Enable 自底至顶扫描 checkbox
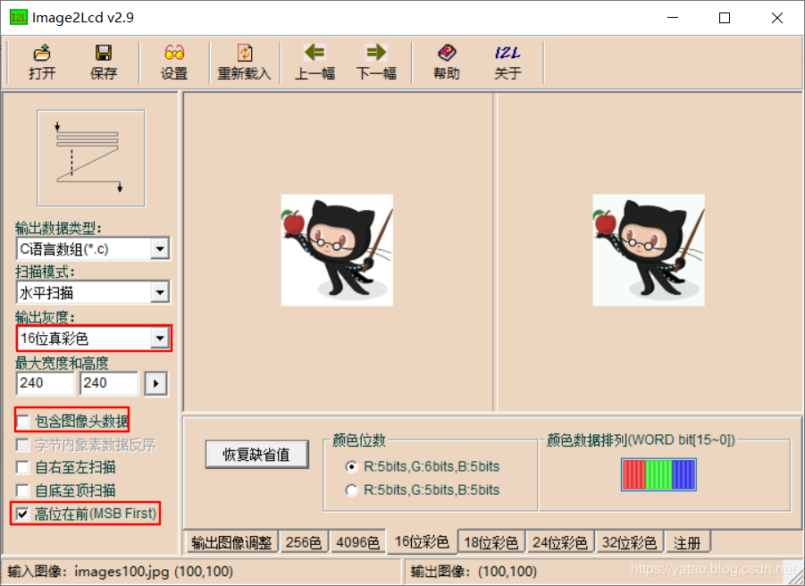This screenshot has height=586, width=805. [22, 490]
